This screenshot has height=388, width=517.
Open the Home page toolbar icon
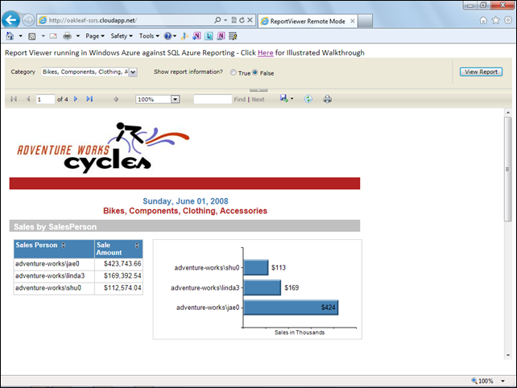[10, 36]
